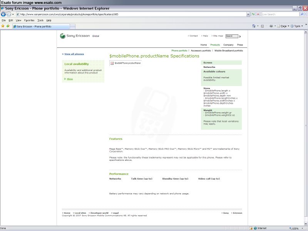
Task: Open the Phone portfolio sub-link
Action: (179, 51)
